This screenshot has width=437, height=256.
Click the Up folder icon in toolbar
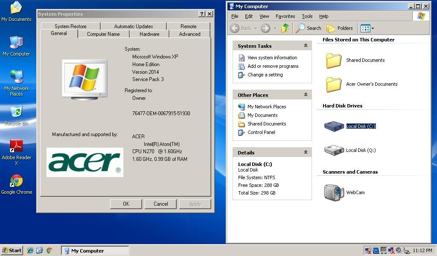pos(285,28)
